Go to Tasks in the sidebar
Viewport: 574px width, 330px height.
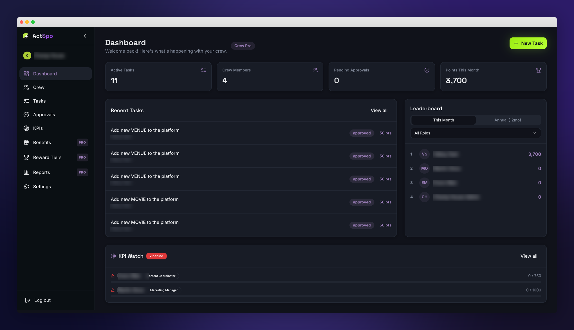[x=39, y=101]
